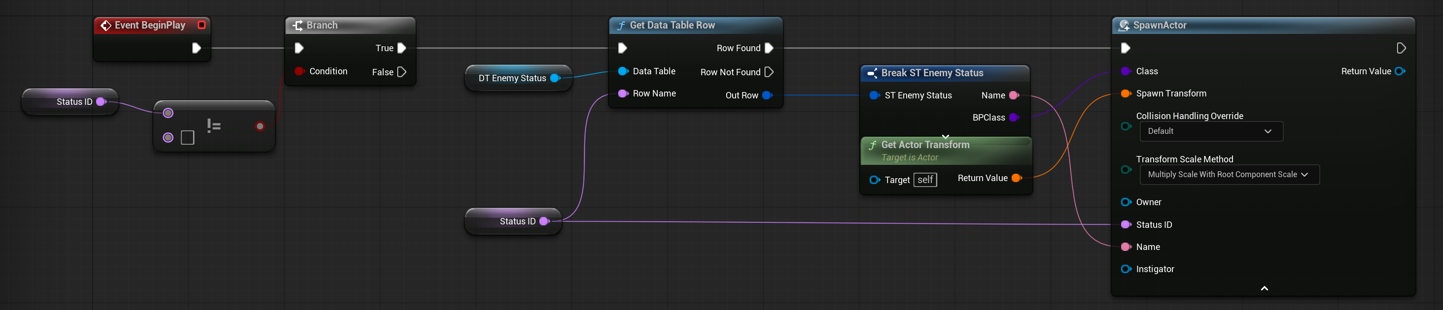Select the SpawnActor node title

pyautogui.click(x=1160, y=25)
